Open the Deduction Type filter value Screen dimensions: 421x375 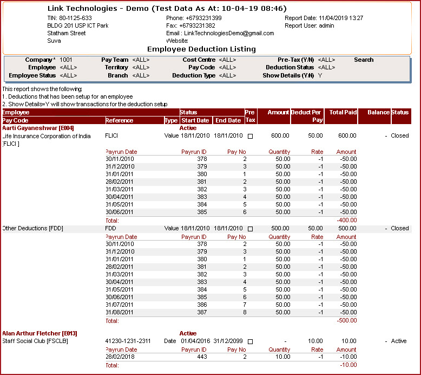point(227,75)
